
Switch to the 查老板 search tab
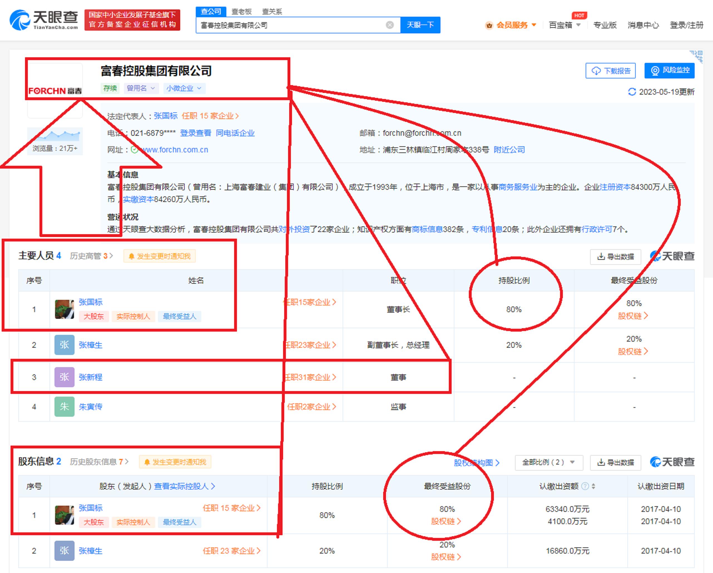tap(241, 12)
